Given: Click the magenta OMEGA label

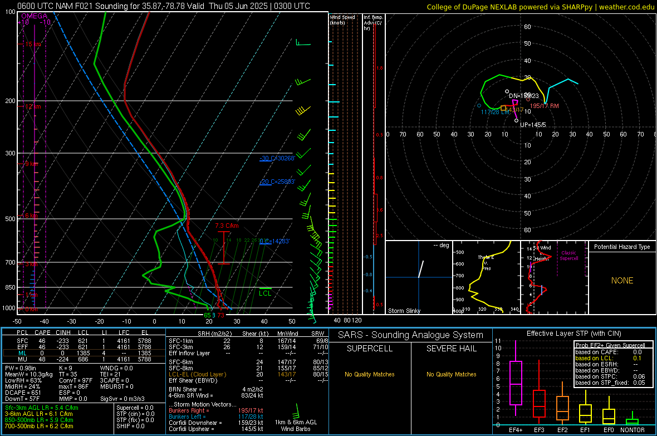Looking at the screenshot, I should (x=35, y=16).
